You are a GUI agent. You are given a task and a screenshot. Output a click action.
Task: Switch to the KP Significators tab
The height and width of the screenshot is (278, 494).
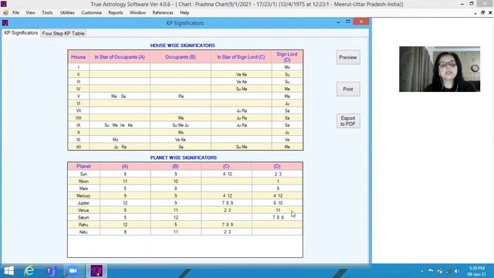[21, 32]
